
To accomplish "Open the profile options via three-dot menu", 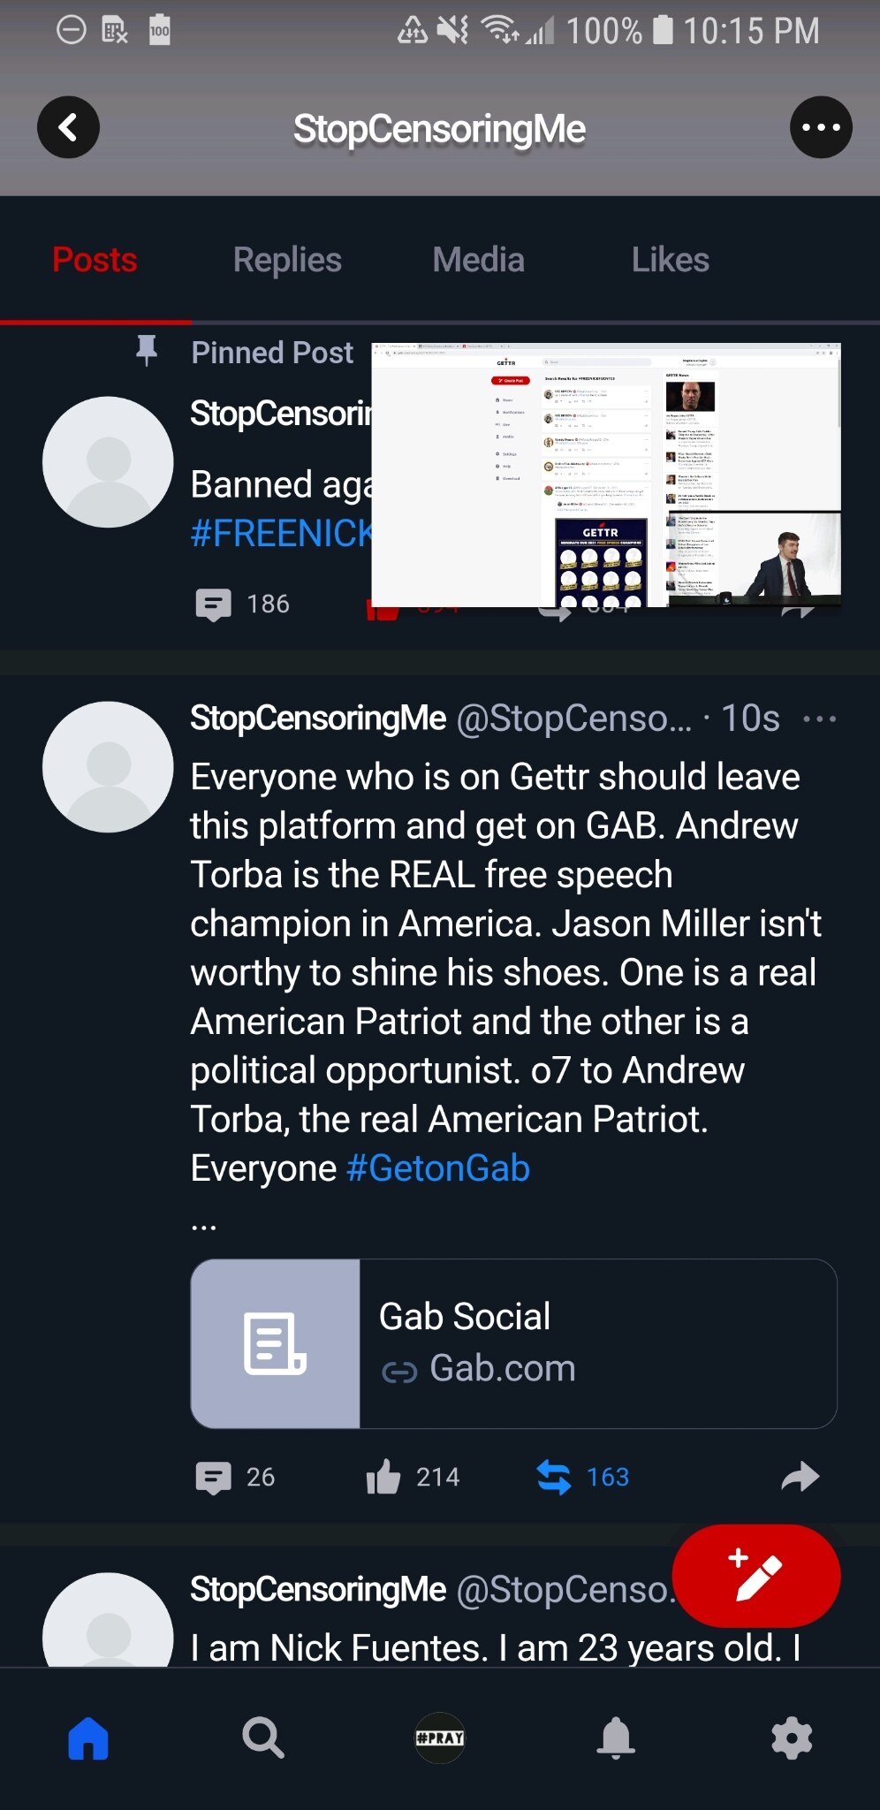I will click(x=820, y=126).
